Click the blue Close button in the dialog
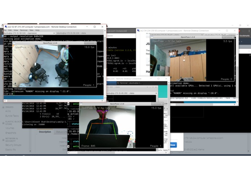Screen dimensions: 251x179 pyautogui.click(x=173, y=145)
